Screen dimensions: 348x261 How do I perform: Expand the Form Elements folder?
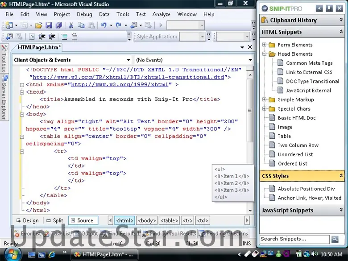pyautogui.click(x=265, y=45)
